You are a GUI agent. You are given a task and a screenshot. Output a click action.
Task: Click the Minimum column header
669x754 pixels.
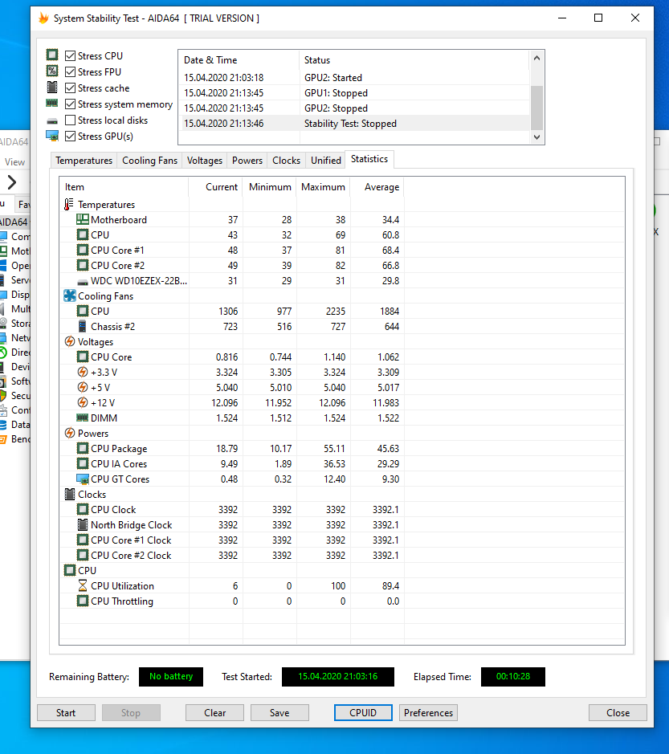[x=270, y=187]
